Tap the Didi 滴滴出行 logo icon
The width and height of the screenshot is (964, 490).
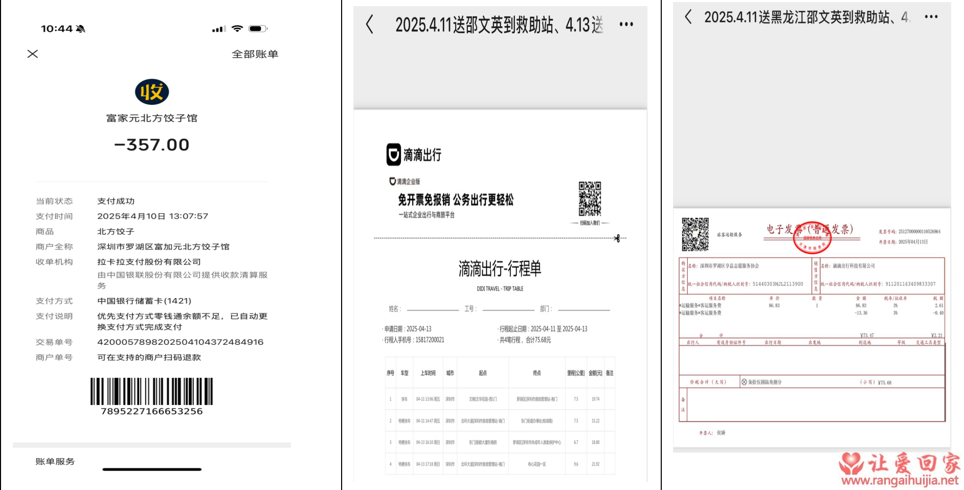coord(393,154)
